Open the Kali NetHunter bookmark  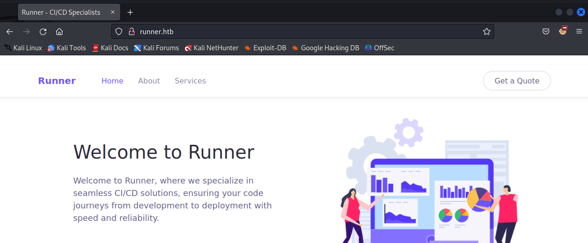211,47
